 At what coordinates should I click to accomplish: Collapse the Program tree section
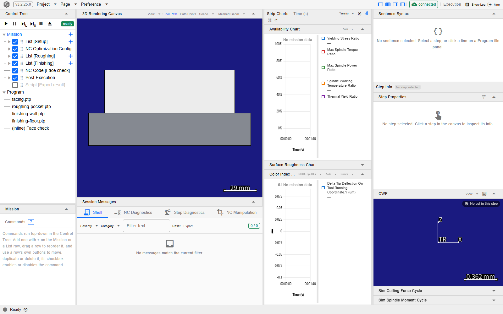(x=4, y=92)
